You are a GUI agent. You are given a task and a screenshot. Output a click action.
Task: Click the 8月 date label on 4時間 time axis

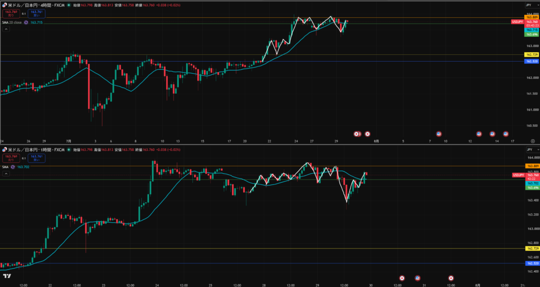coord(377,141)
